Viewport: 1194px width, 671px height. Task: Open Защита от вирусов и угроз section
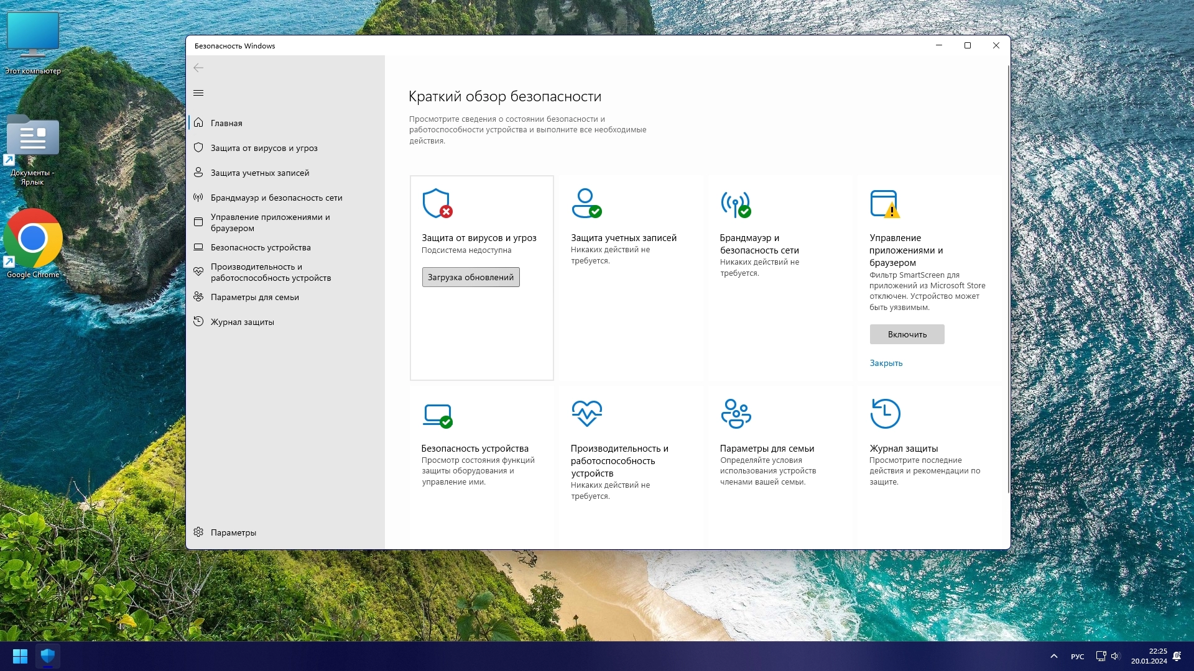point(264,147)
